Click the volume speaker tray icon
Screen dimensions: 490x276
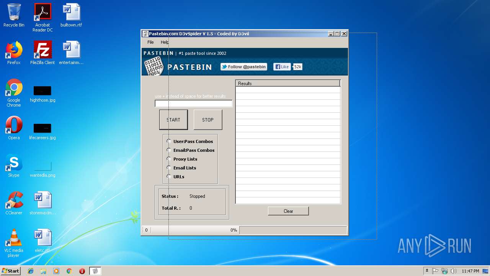tap(454, 271)
